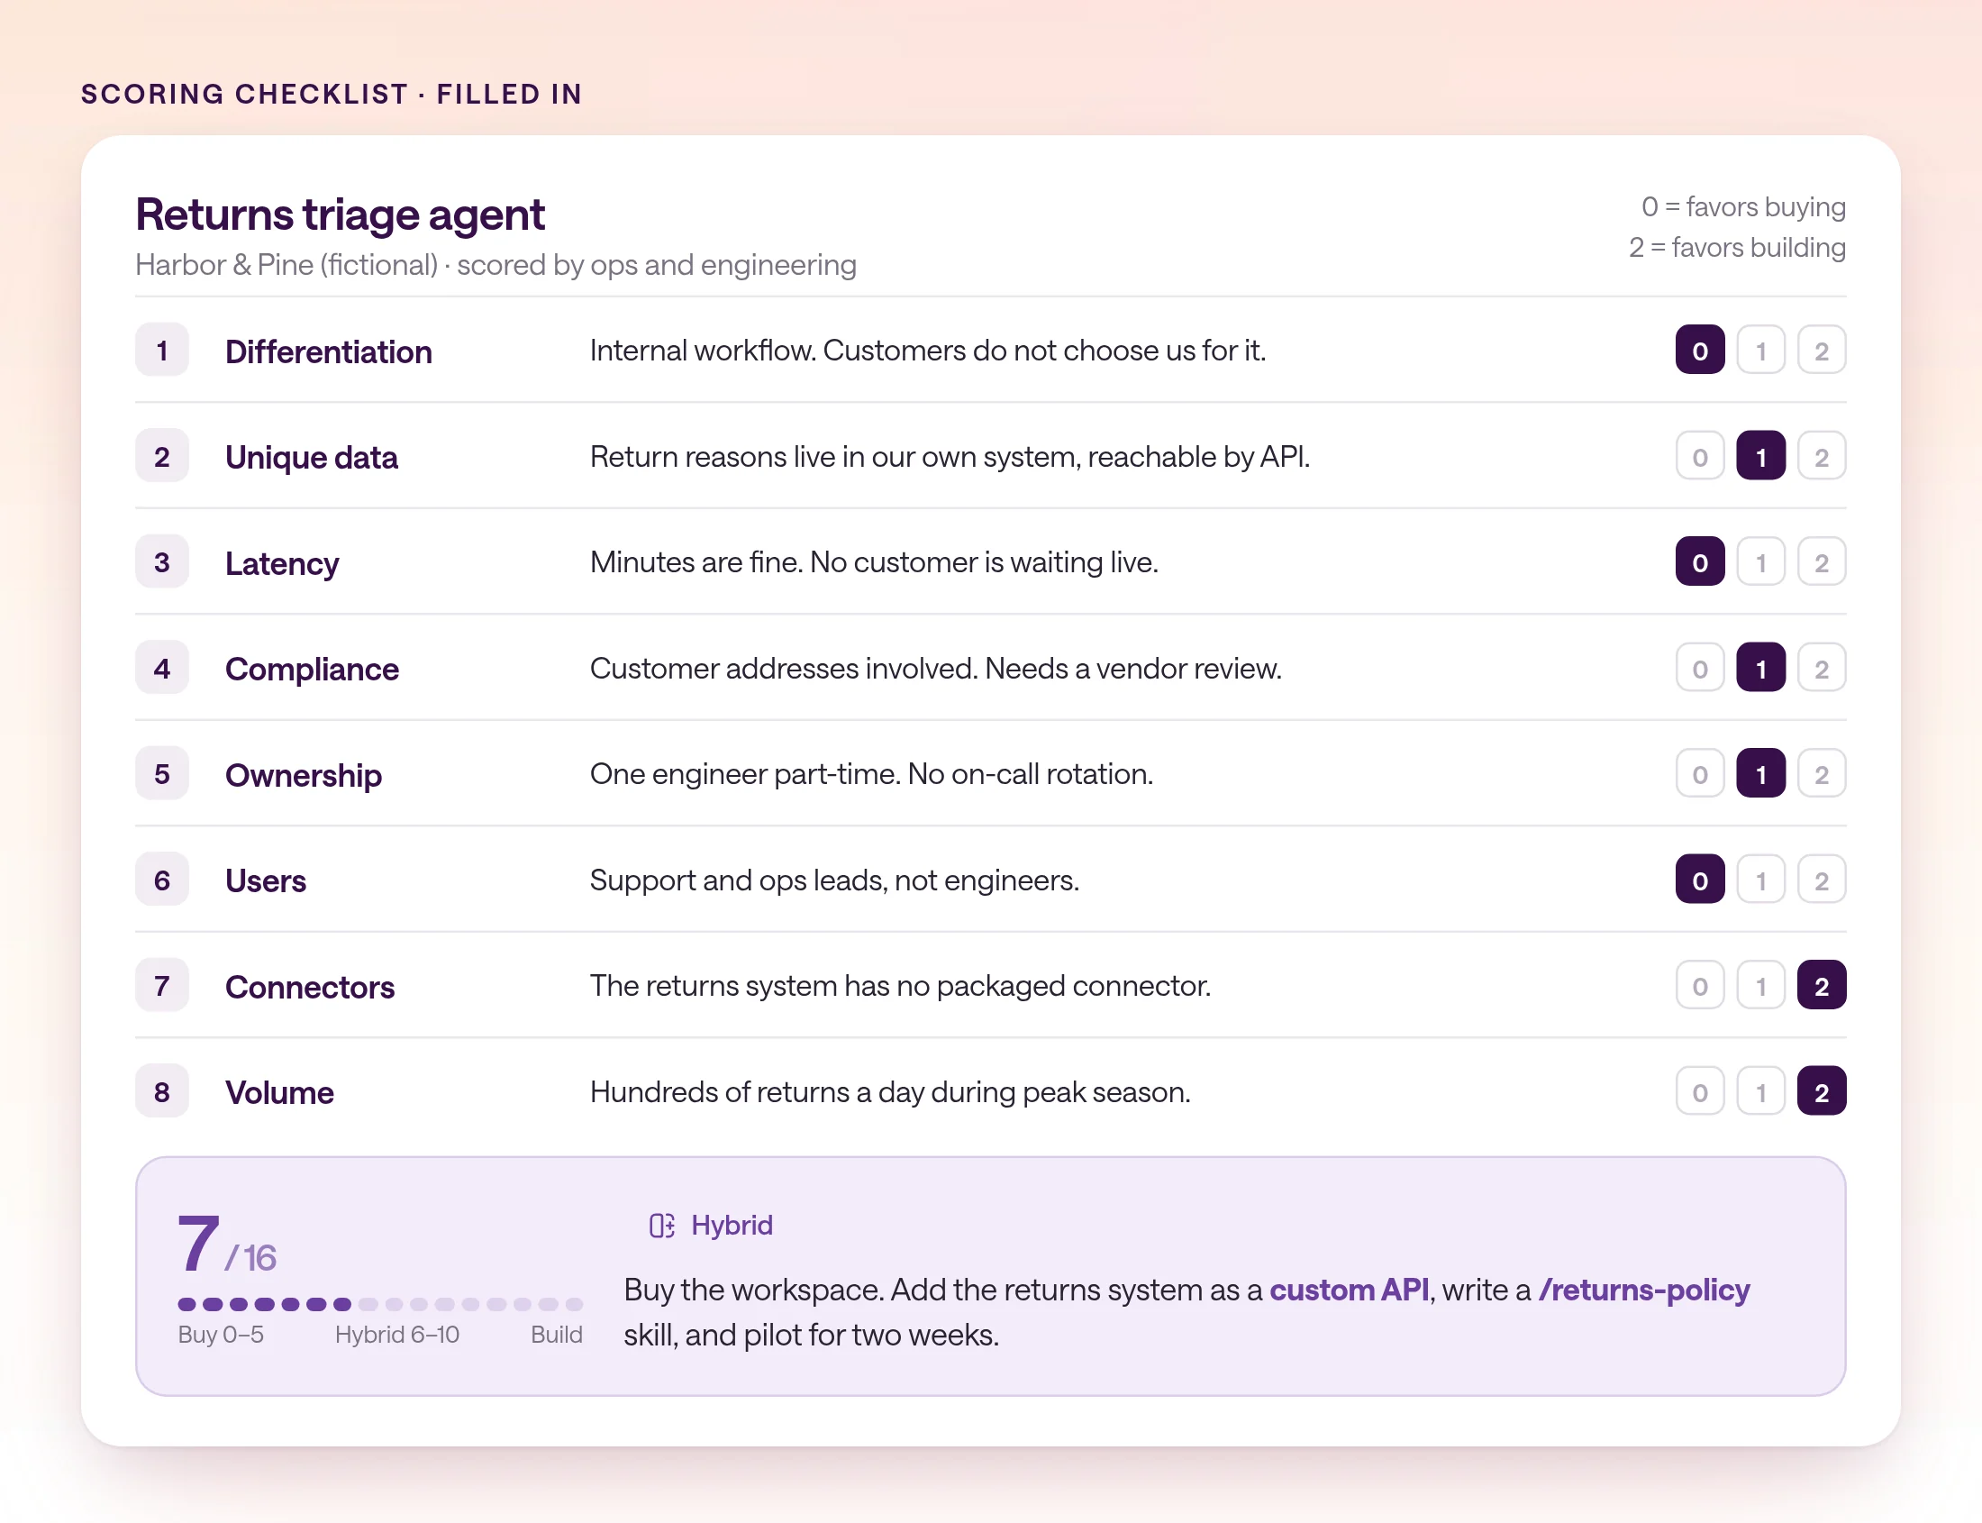Click the Hybrid icon in the summary box

(x=661, y=1226)
